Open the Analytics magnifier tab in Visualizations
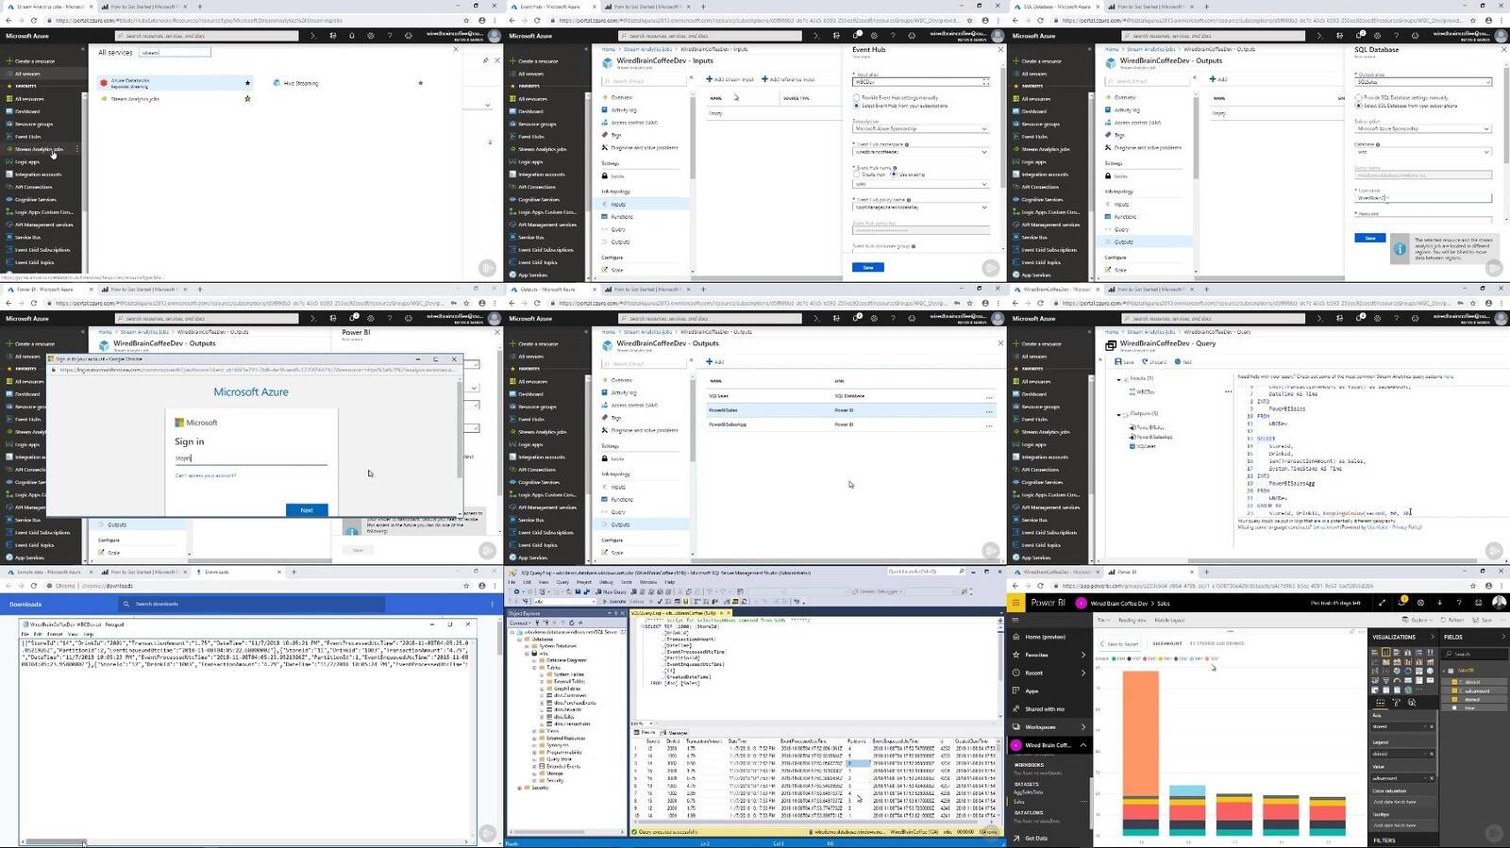This screenshot has width=1510, height=848. (1411, 703)
